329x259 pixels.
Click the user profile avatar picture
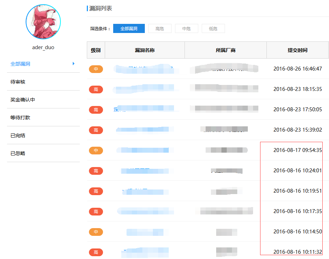(x=43, y=22)
